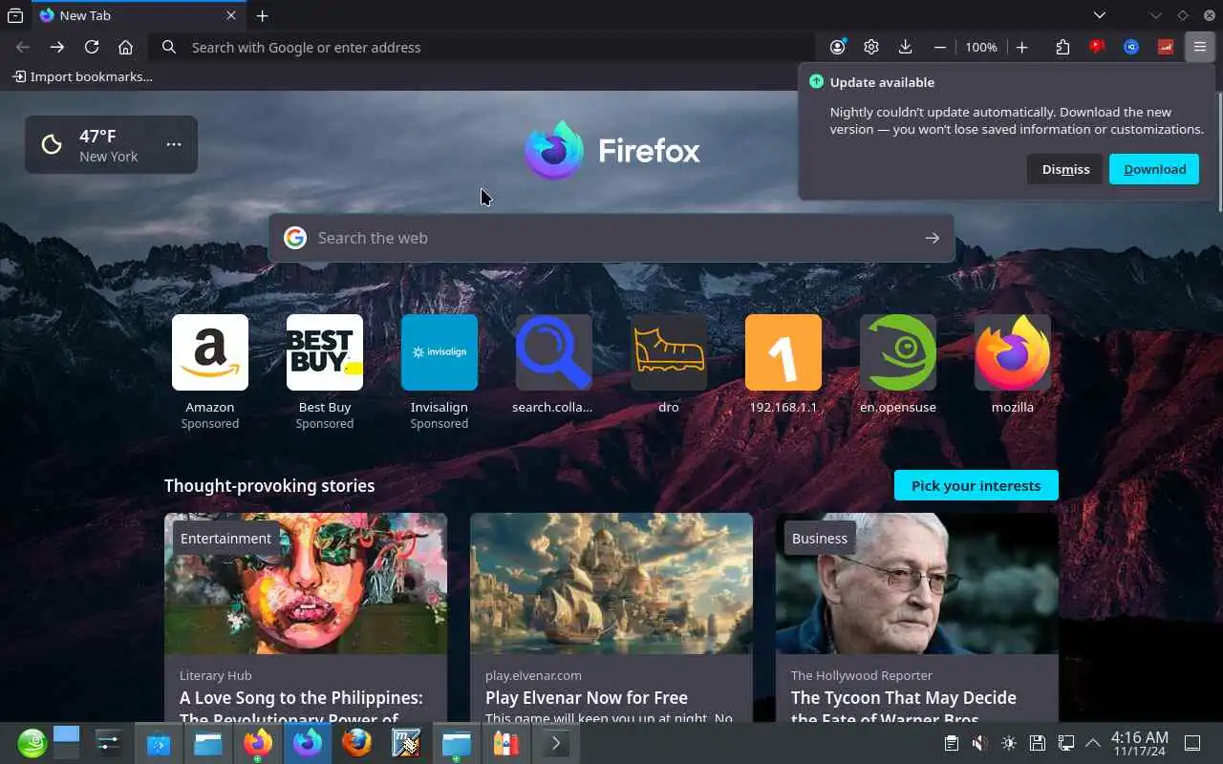This screenshot has width=1223, height=764.
Task: Toggle the muted audio volume tray icon
Action: pyautogui.click(x=979, y=743)
